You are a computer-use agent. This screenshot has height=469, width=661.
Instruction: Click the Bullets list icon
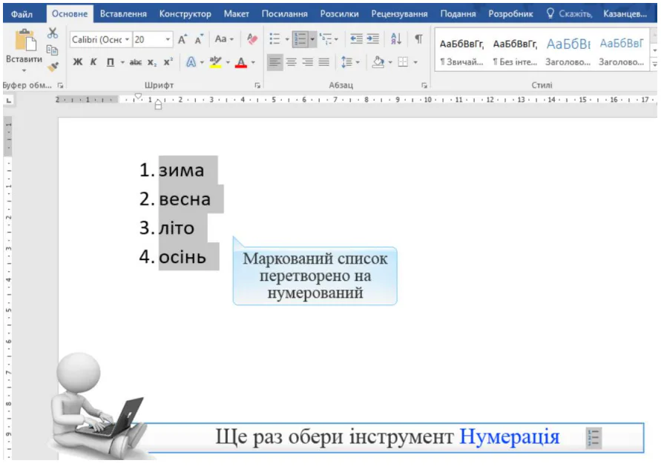(274, 39)
